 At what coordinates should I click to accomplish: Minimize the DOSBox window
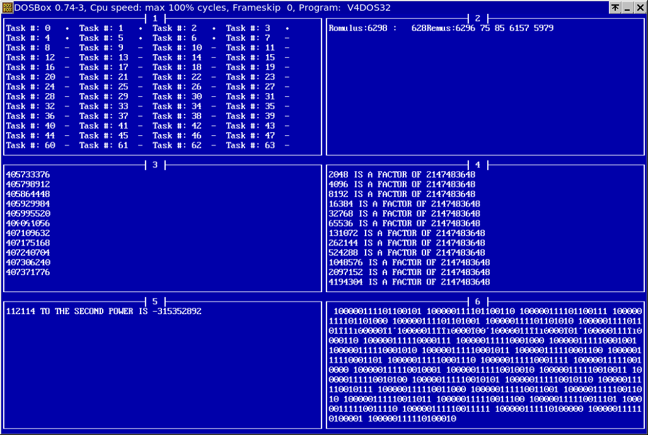pos(627,8)
